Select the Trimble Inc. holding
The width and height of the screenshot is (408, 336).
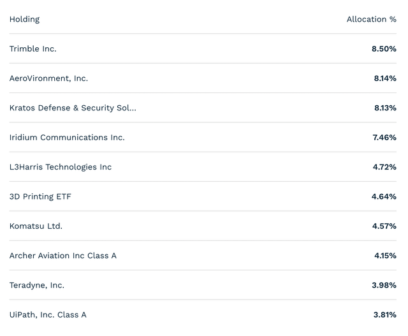pyautogui.click(x=33, y=49)
